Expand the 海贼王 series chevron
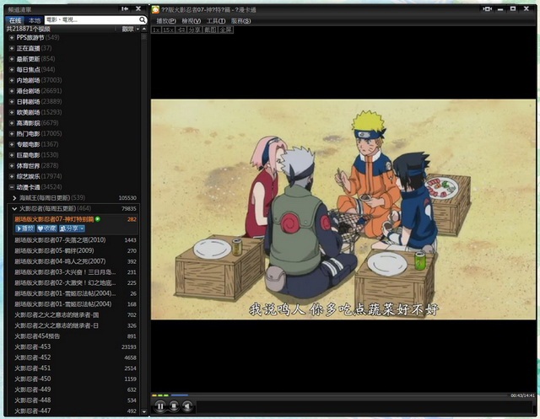 [x=14, y=198]
